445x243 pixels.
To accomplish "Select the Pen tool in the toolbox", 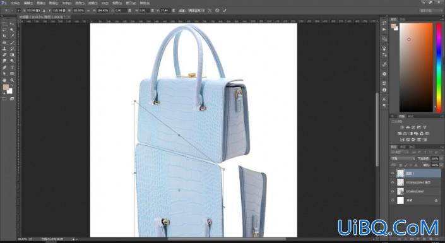I will pyautogui.click(x=4, y=68).
